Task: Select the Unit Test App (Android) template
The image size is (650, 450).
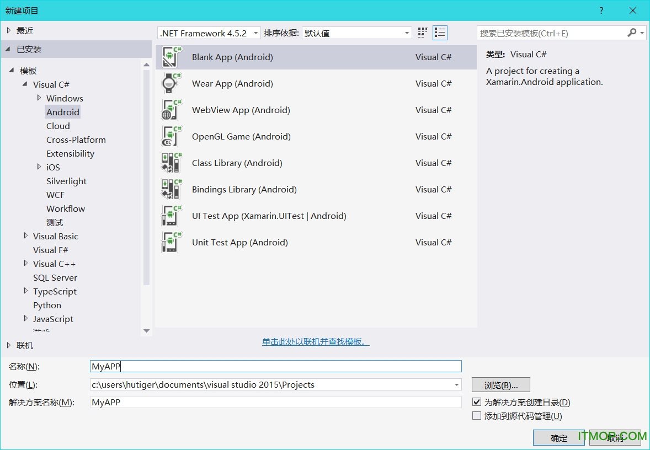Action: click(240, 242)
